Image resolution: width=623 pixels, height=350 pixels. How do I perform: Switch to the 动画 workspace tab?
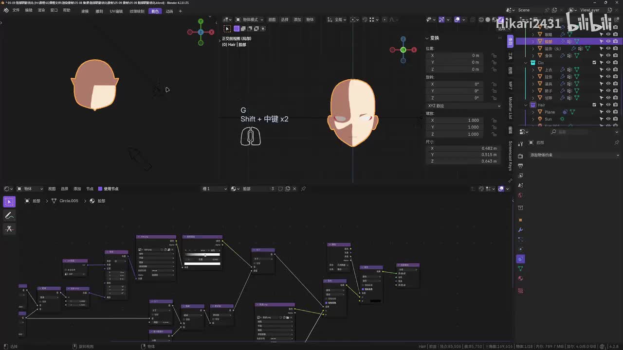[x=169, y=11]
